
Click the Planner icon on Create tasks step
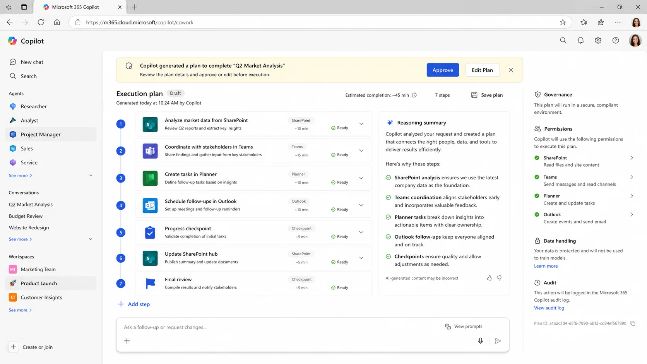pyautogui.click(x=150, y=178)
